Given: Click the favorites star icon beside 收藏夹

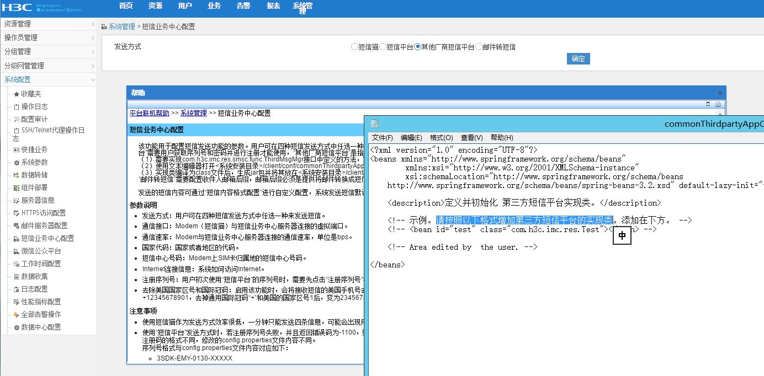Looking at the screenshot, I should (x=17, y=94).
